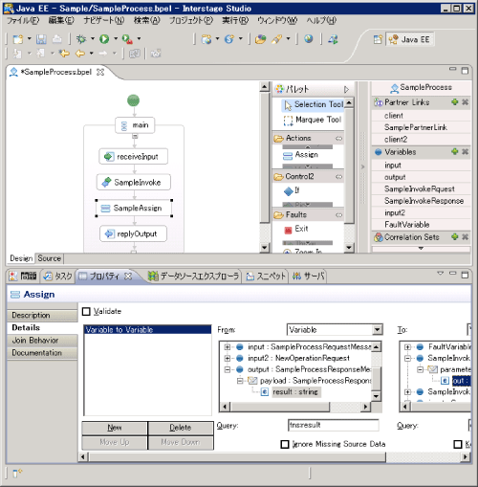
Task: Select SampleInvokeRquest variable in outline
Action: [x=420, y=188]
